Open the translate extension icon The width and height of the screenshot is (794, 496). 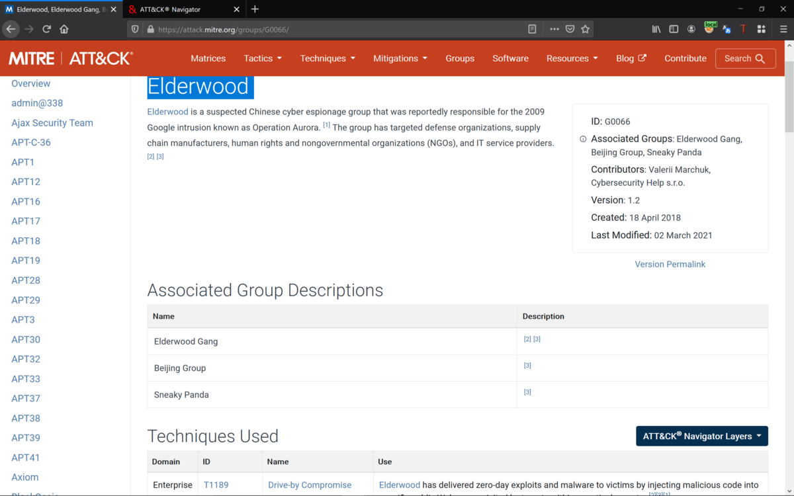point(727,29)
